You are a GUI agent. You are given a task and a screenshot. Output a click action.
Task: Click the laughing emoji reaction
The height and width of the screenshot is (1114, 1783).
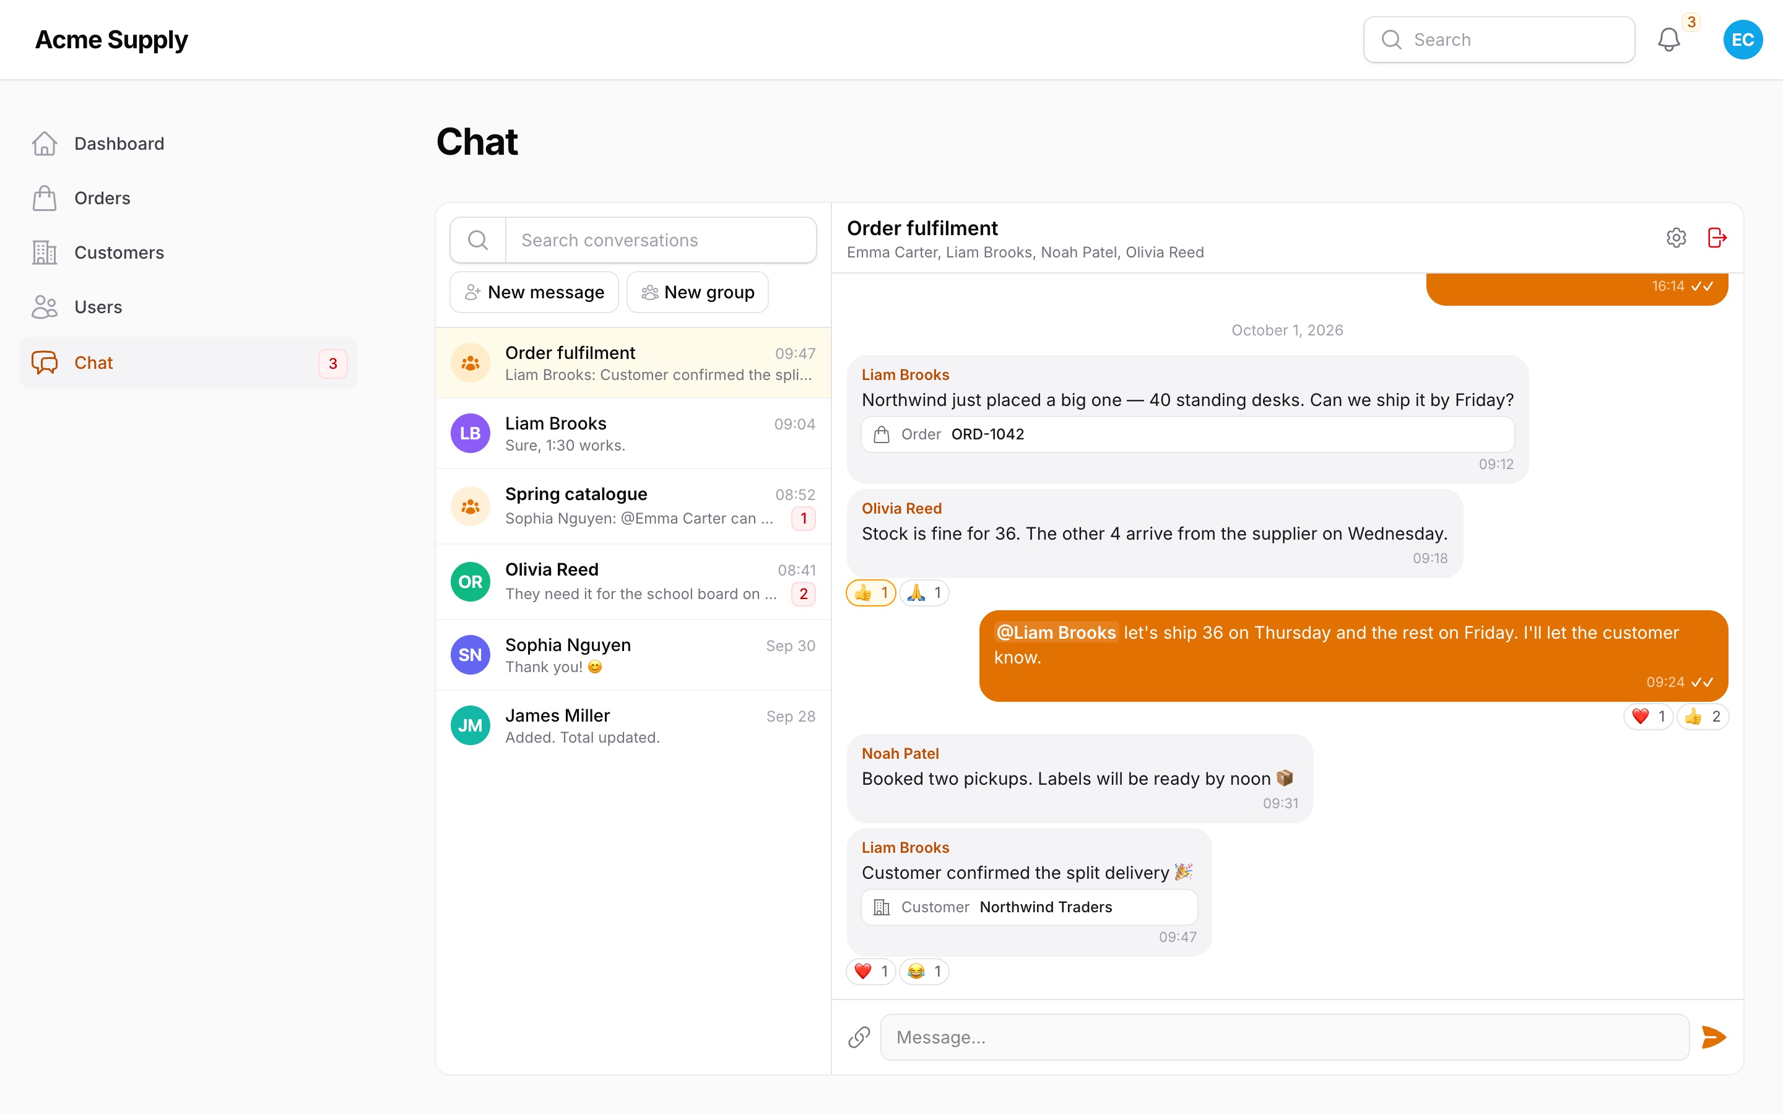point(924,971)
